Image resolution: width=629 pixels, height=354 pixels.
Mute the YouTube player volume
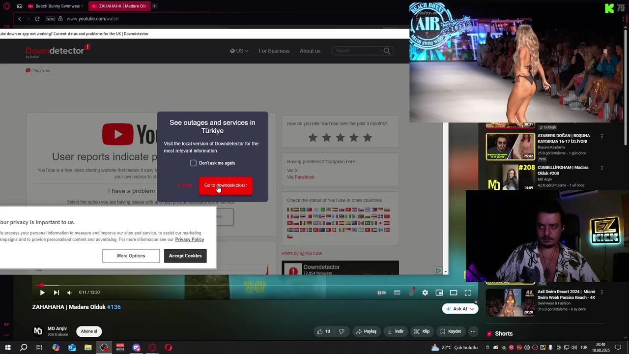(69, 293)
